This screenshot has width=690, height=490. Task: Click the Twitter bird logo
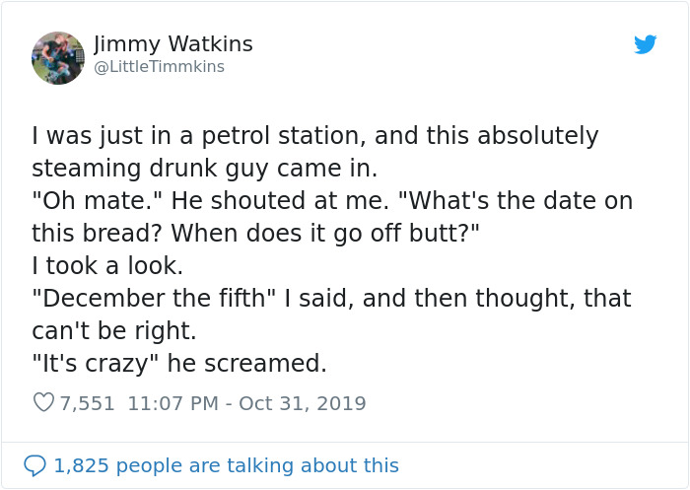645,44
